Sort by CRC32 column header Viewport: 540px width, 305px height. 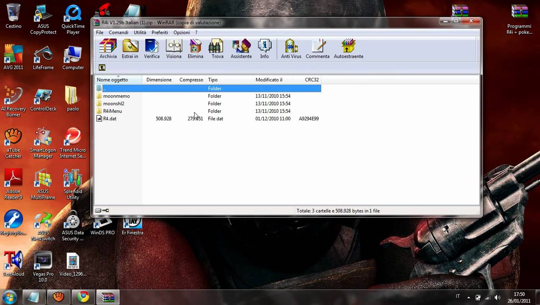(307, 80)
